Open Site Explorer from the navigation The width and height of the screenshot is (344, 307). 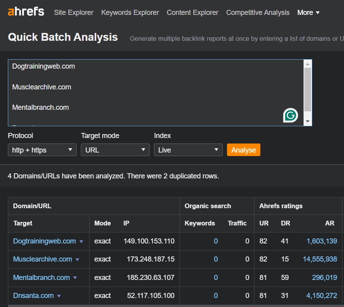74,13
